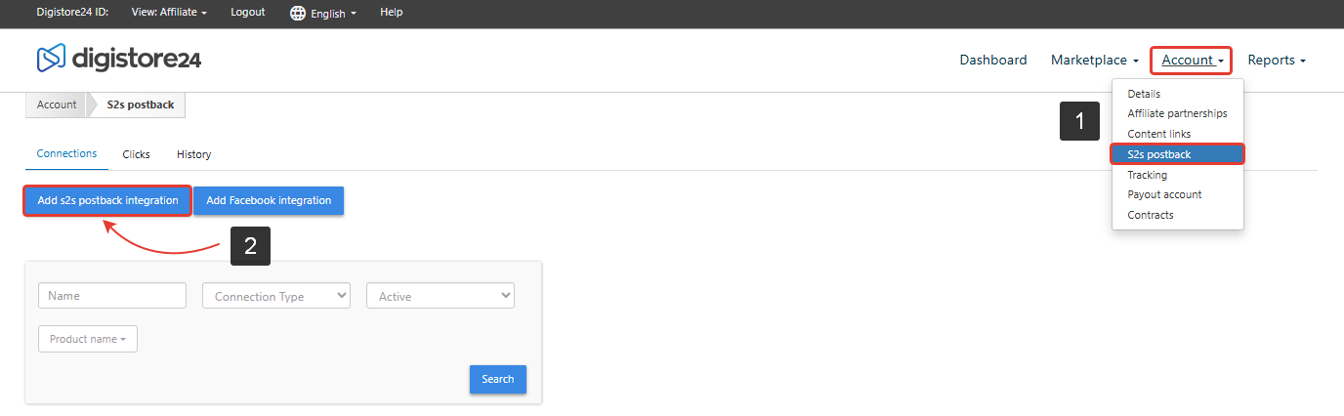The width and height of the screenshot is (1344, 416).
Task: Expand the Product name selector
Action: point(88,339)
